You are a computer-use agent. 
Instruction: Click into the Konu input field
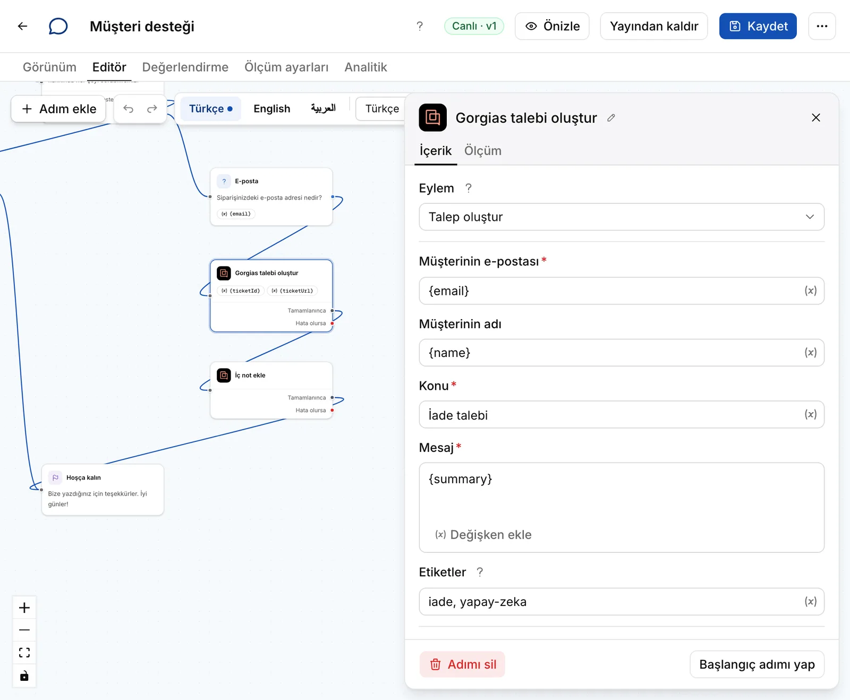click(622, 415)
